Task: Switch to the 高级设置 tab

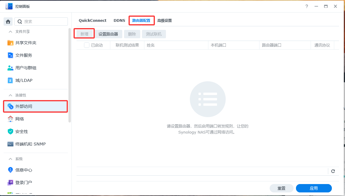Action: coord(164,21)
